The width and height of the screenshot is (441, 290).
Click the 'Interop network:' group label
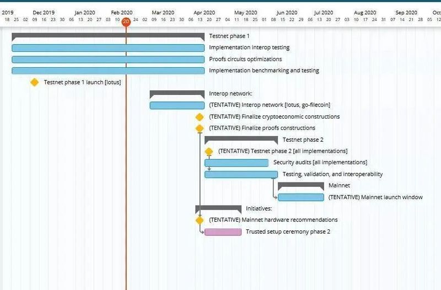tap(230, 94)
